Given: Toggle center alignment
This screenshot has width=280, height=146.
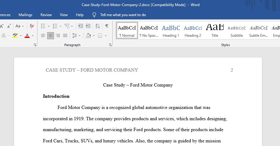Looking at the screenshot, I should pyautogui.click(x=51, y=36).
